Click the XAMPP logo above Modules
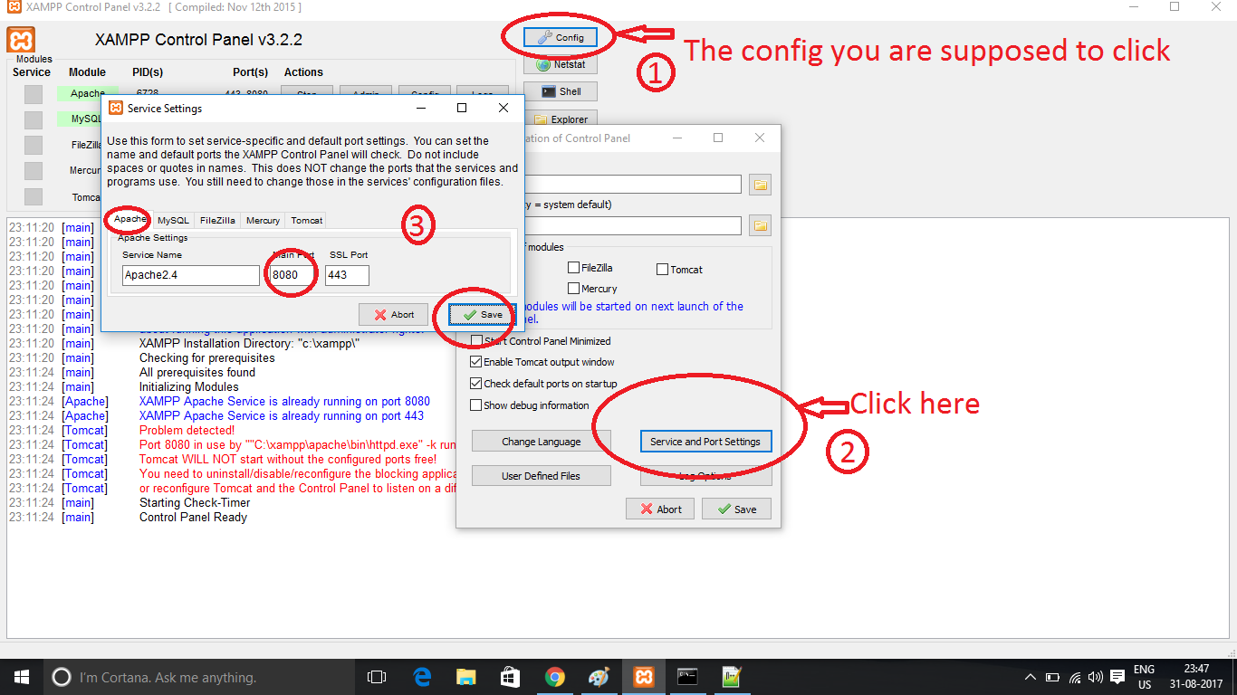This screenshot has height=695, width=1237. 21,40
